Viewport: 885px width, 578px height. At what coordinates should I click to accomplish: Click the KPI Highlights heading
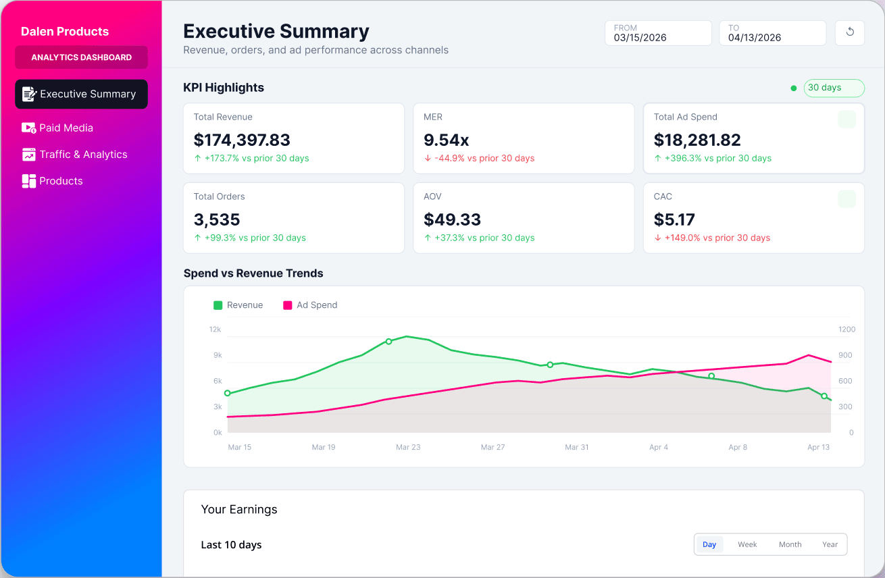[x=224, y=88]
